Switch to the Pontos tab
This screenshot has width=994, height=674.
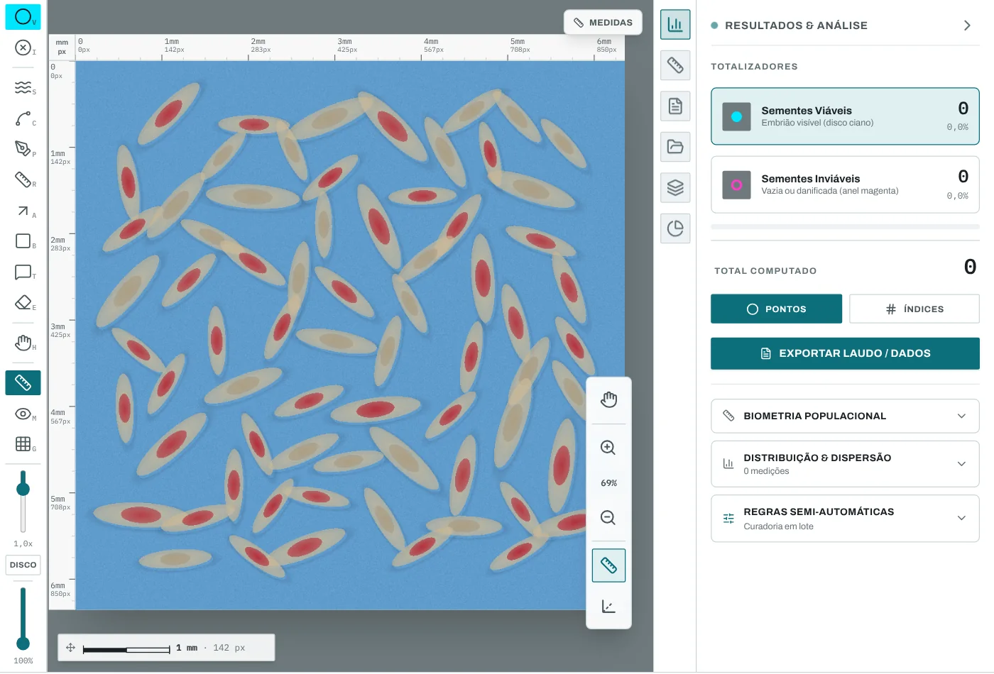tap(776, 309)
